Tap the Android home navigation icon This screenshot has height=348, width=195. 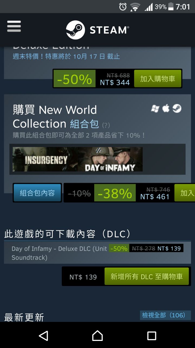(97, 336)
